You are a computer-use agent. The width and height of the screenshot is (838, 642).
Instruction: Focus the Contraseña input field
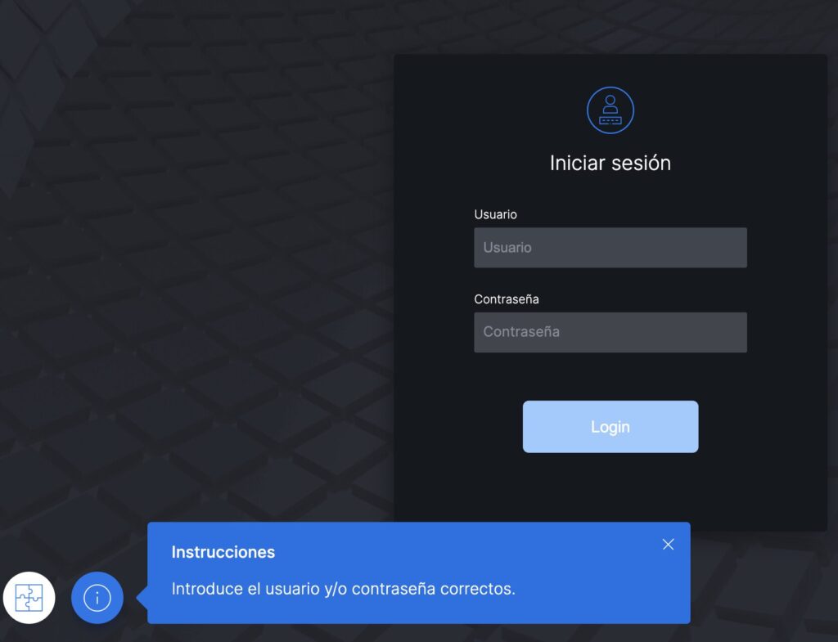610,332
